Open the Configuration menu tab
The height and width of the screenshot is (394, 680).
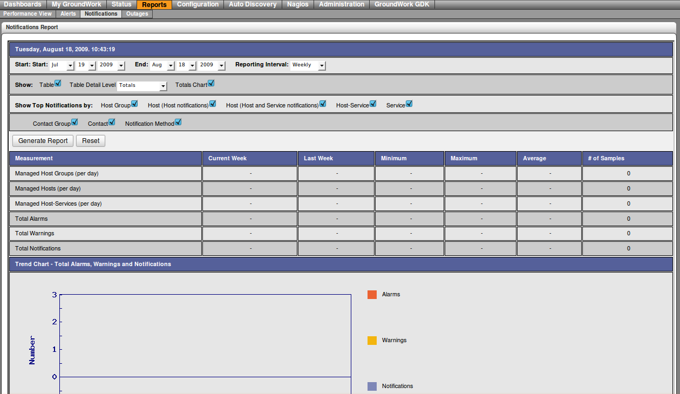click(198, 4)
